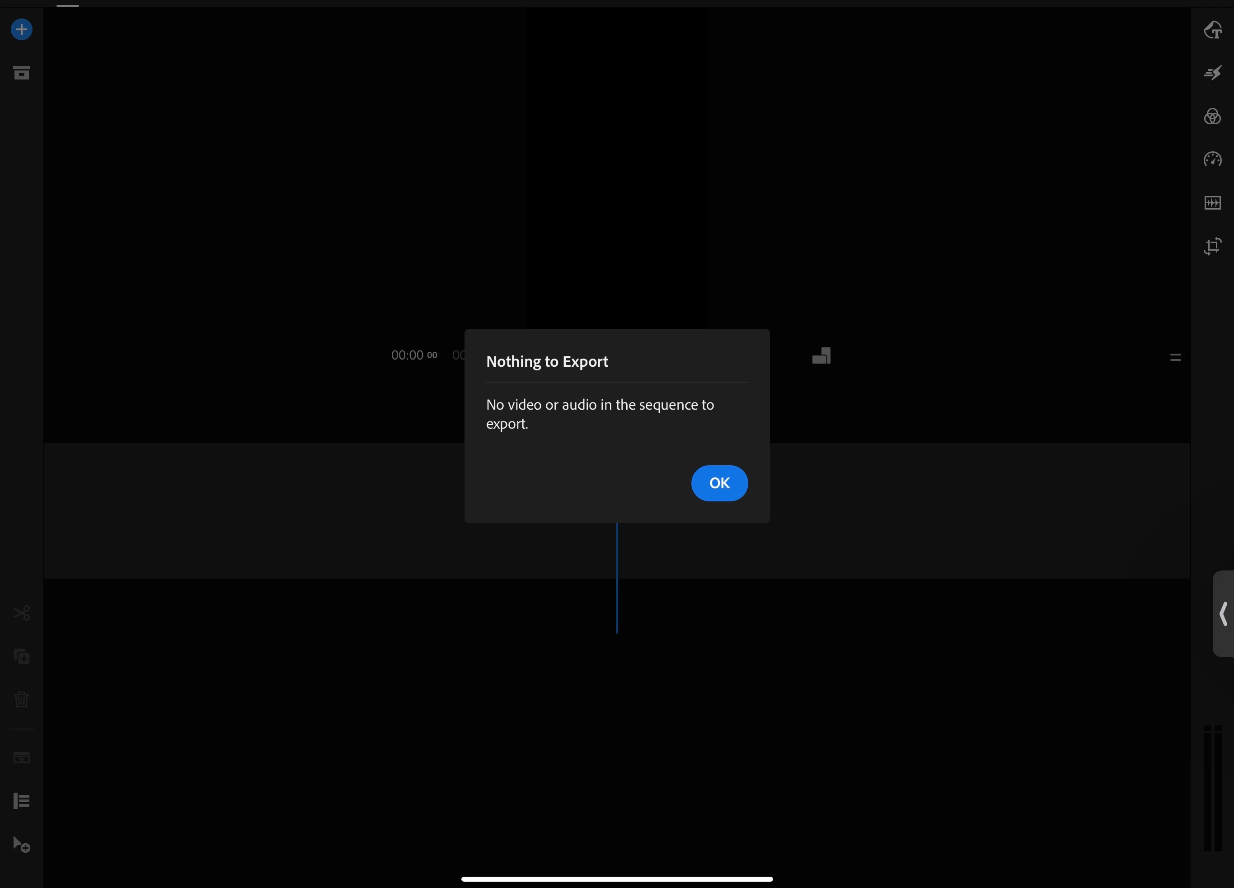Click the Duplicate clip icon

coord(22,656)
